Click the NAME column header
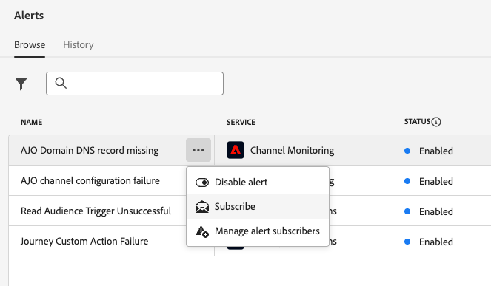The image size is (491, 286). [31, 122]
